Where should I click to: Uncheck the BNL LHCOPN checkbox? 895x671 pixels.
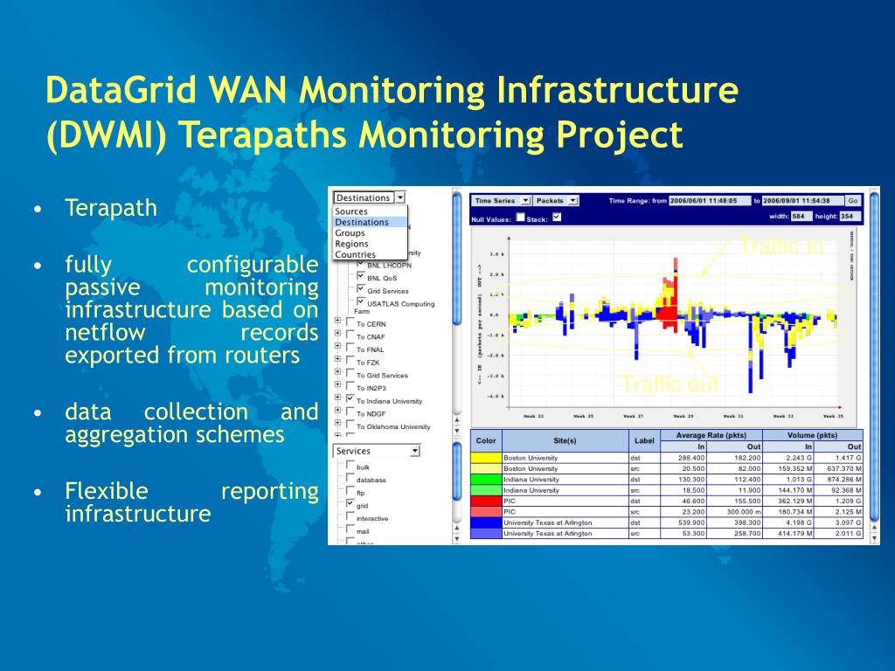361,264
